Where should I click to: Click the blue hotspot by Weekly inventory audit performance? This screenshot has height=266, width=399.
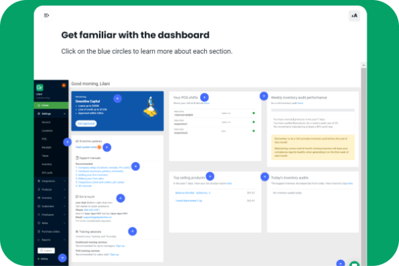(x=264, y=96)
